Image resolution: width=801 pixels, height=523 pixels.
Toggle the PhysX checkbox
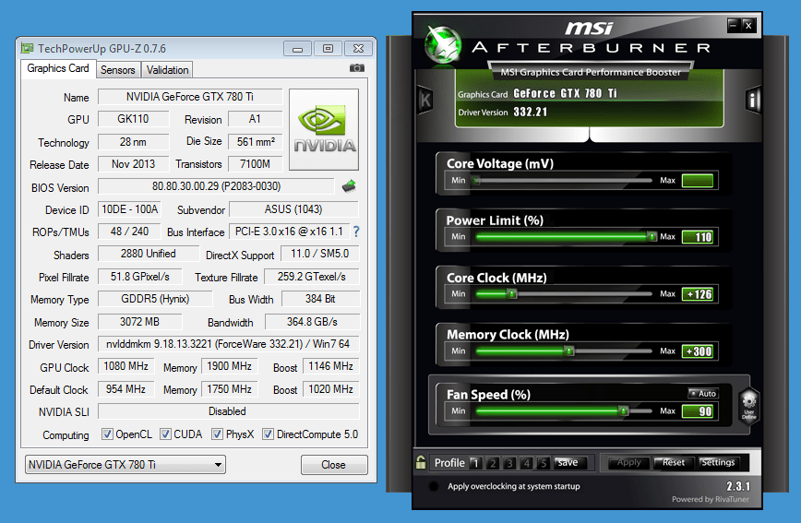coord(218,434)
